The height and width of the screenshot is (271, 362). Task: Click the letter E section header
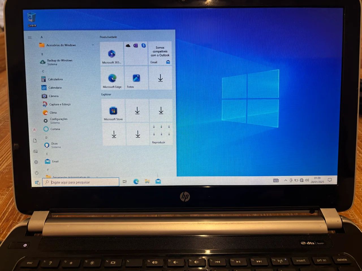click(x=47, y=154)
